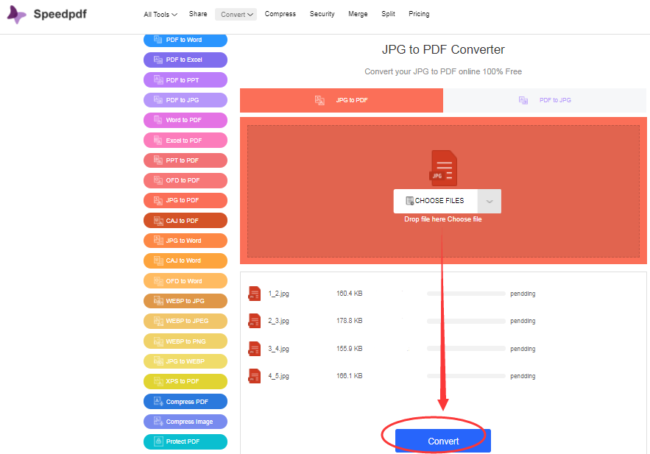Click the sidebar PDF to JPG icon
The image size is (650, 454).
click(158, 100)
